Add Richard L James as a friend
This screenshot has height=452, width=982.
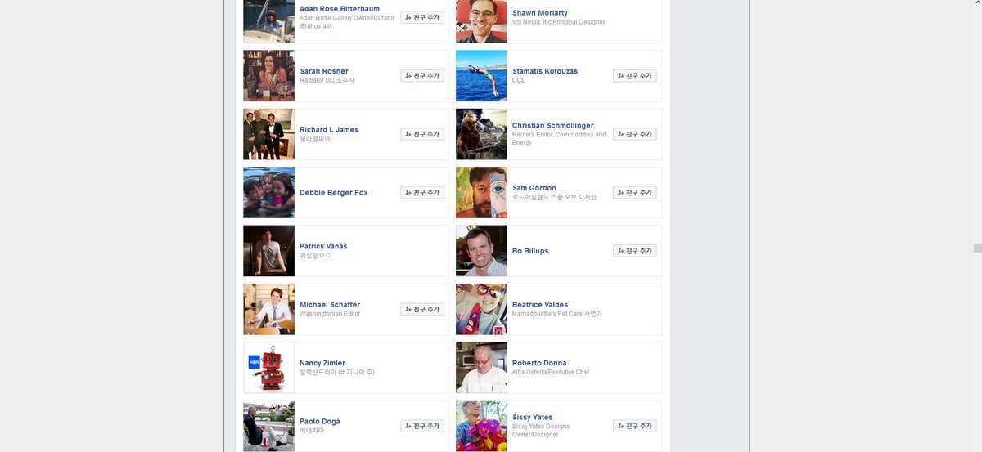pos(422,134)
